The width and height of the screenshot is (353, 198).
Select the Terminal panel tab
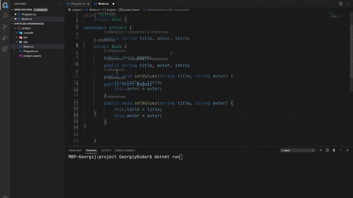(x=91, y=150)
